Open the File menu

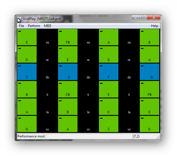(21, 26)
